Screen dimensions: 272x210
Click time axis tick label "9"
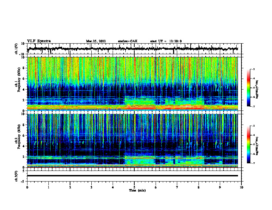(x=220, y=187)
